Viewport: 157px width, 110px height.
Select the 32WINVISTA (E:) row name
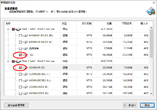coord(39,87)
